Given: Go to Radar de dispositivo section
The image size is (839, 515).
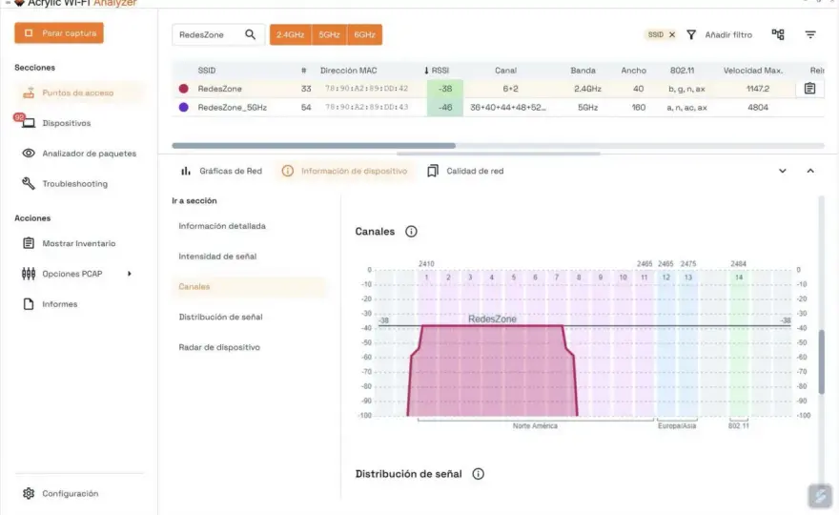Looking at the screenshot, I should click(x=219, y=347).
